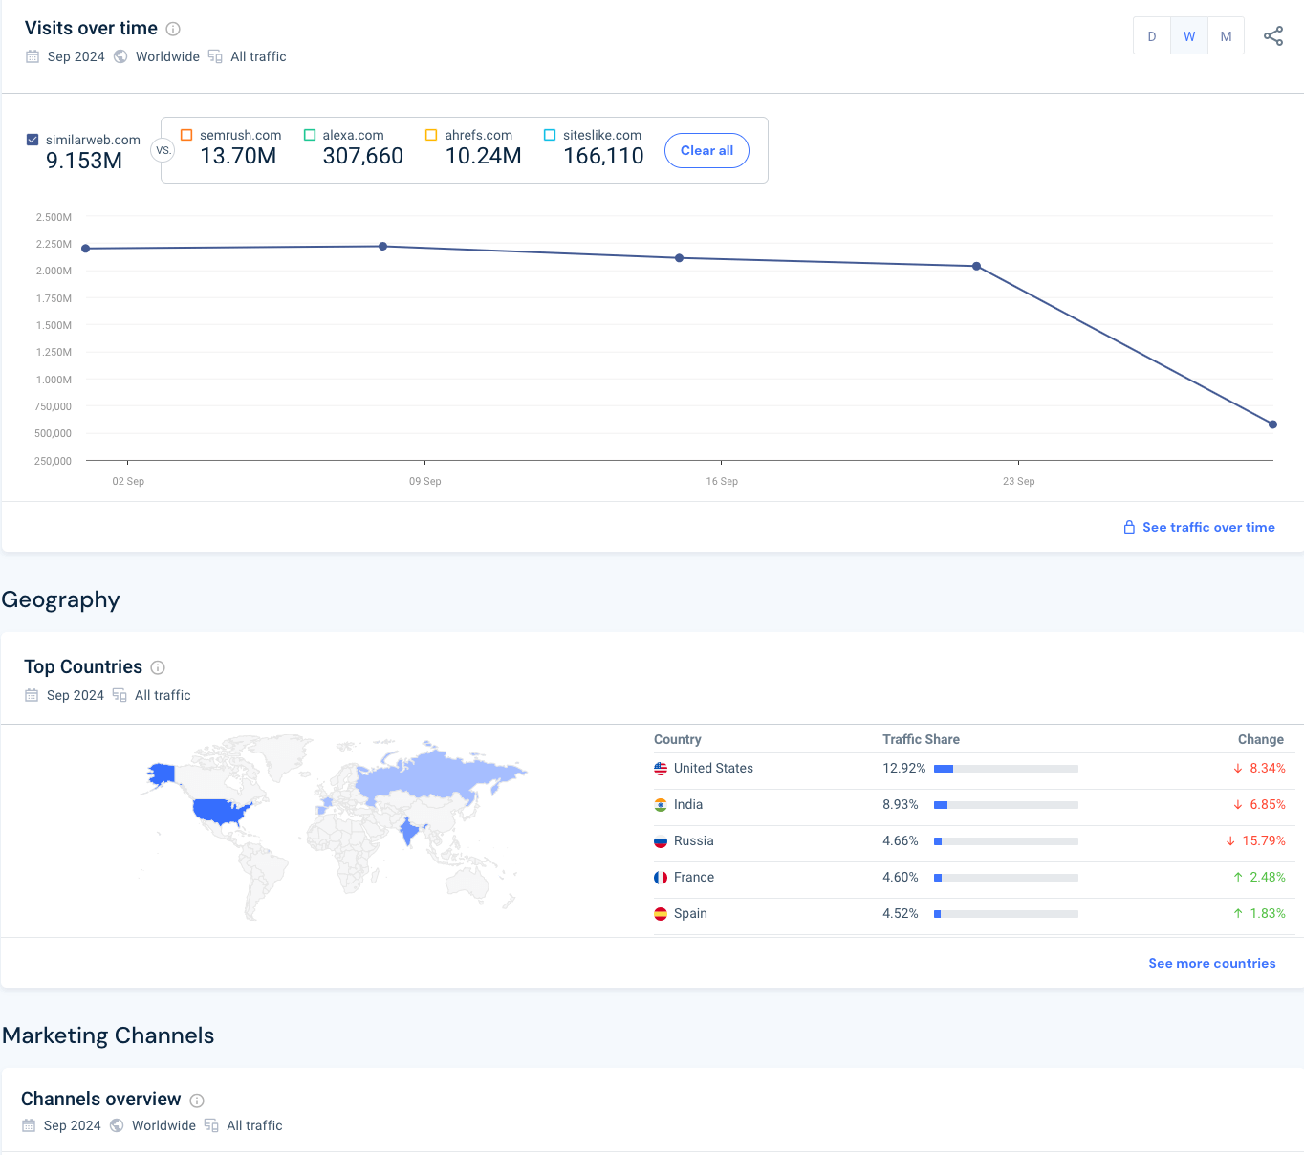Click the 02 Sep data point on chart
The height and width of the screenshot is (1155, 1304).
pyautogui.click(x=86, y=249)
